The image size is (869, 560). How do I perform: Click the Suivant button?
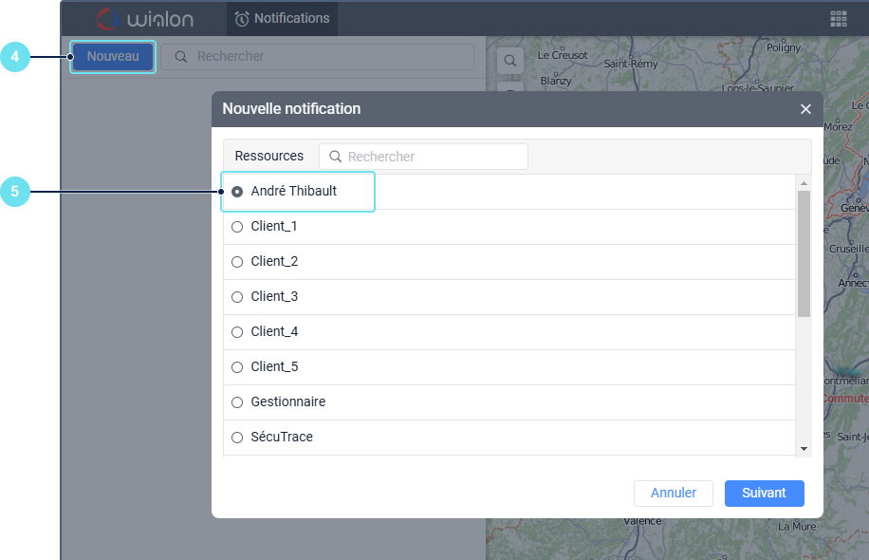pos(764,494)
